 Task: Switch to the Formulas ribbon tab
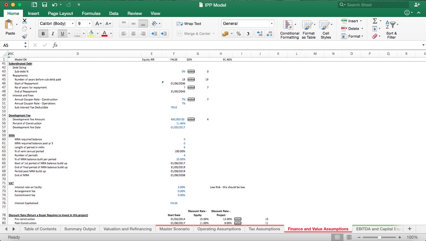91,13
